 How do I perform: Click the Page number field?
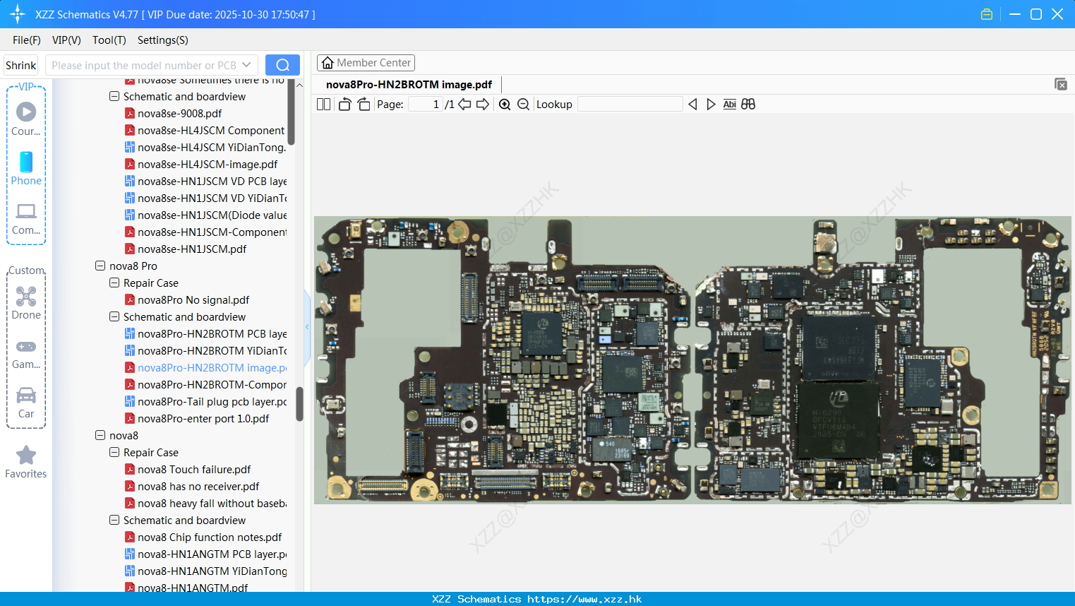coord(426,105)
